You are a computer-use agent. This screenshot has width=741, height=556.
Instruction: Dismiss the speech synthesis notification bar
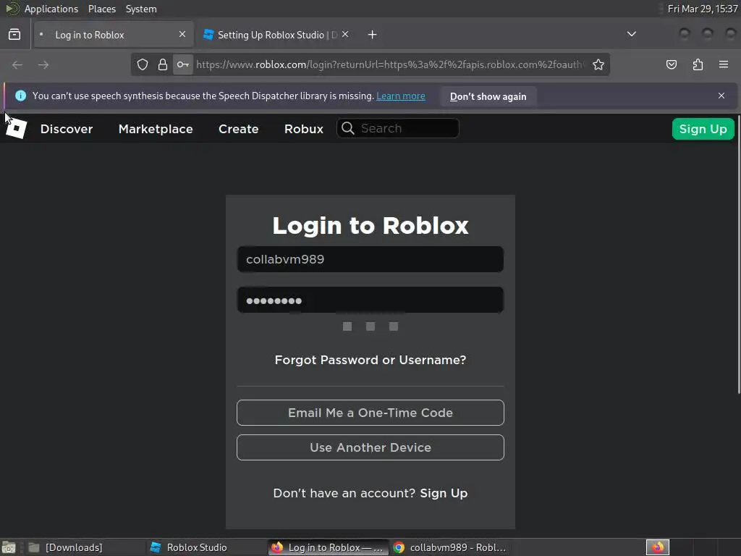pos(721,96)
